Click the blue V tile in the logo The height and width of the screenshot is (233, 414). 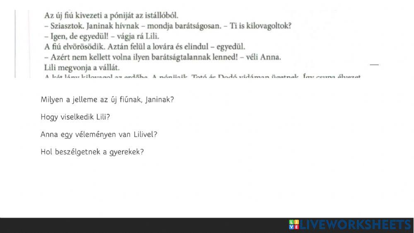coord(291,227)
